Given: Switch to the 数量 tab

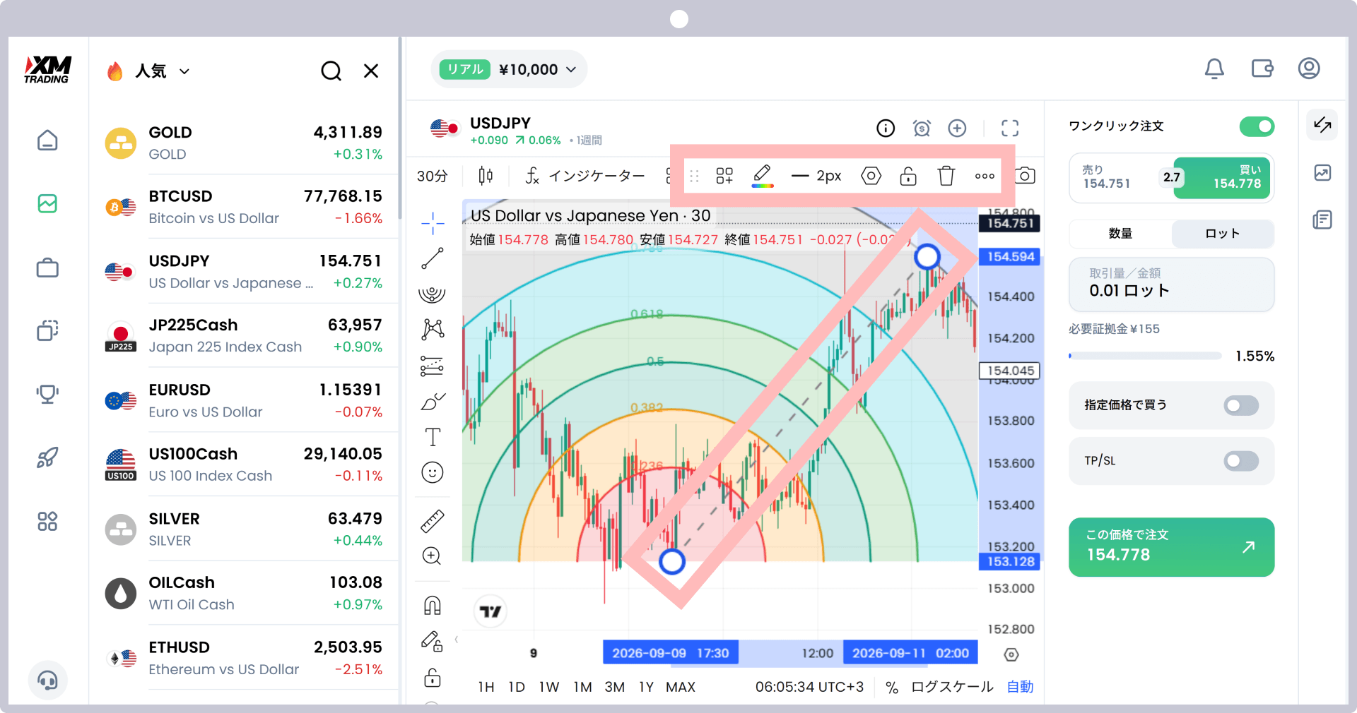Looking at the screenshot, I should point(1120,234).
